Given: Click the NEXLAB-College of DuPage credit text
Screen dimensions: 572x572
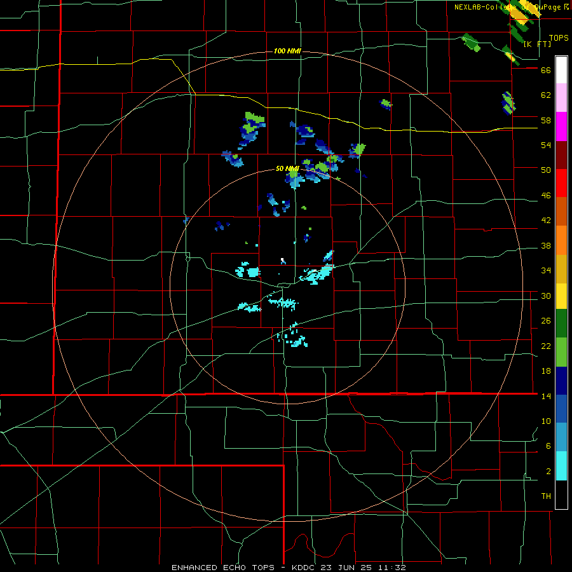Looking at the screenshot, I should click(x=512, y=7).
